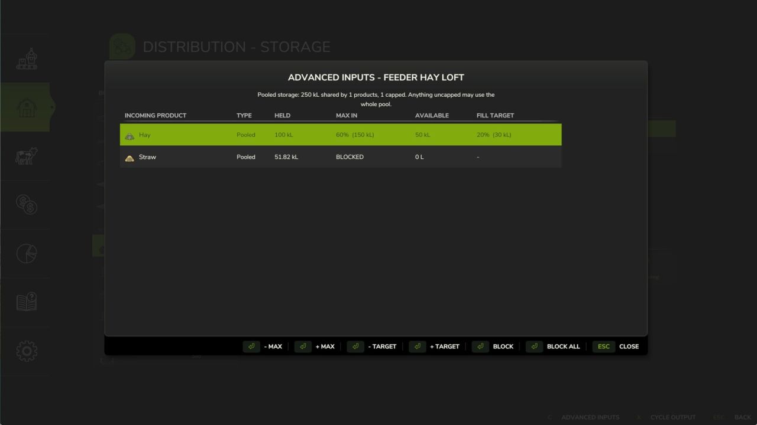Click the AVAILABLE column header

tap(432, 116)
